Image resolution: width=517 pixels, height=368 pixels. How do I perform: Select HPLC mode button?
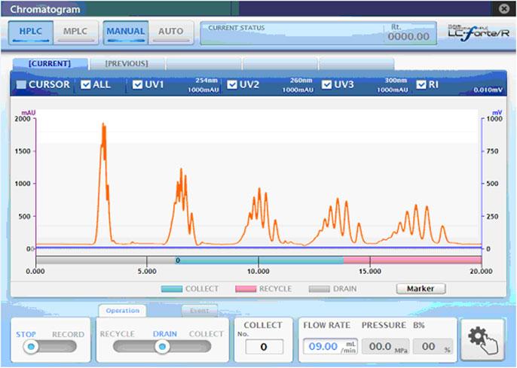click(x=31, y=33)
